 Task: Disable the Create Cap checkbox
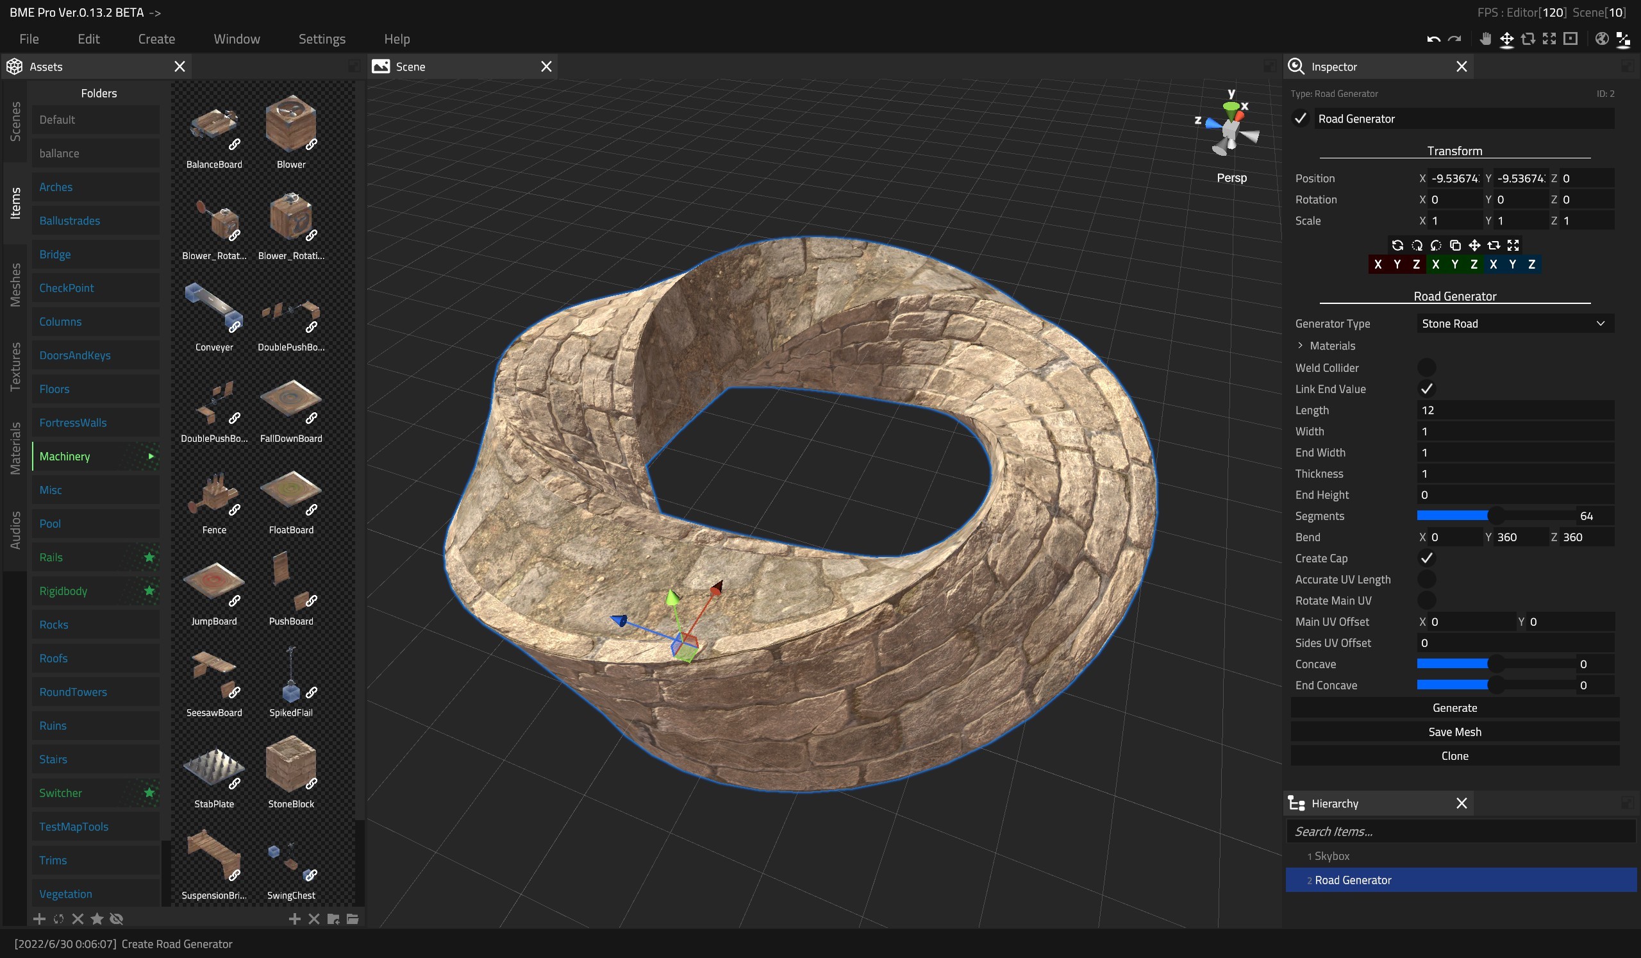pos(1428,558)
